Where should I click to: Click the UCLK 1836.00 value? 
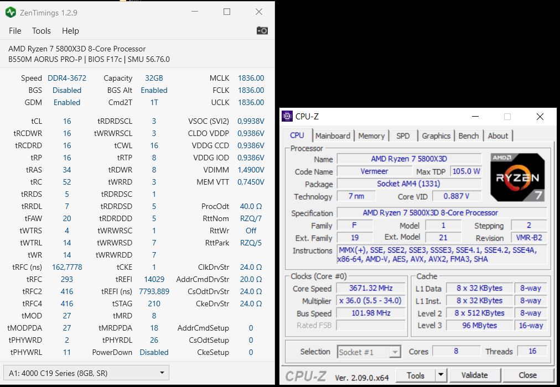[251, 102]
